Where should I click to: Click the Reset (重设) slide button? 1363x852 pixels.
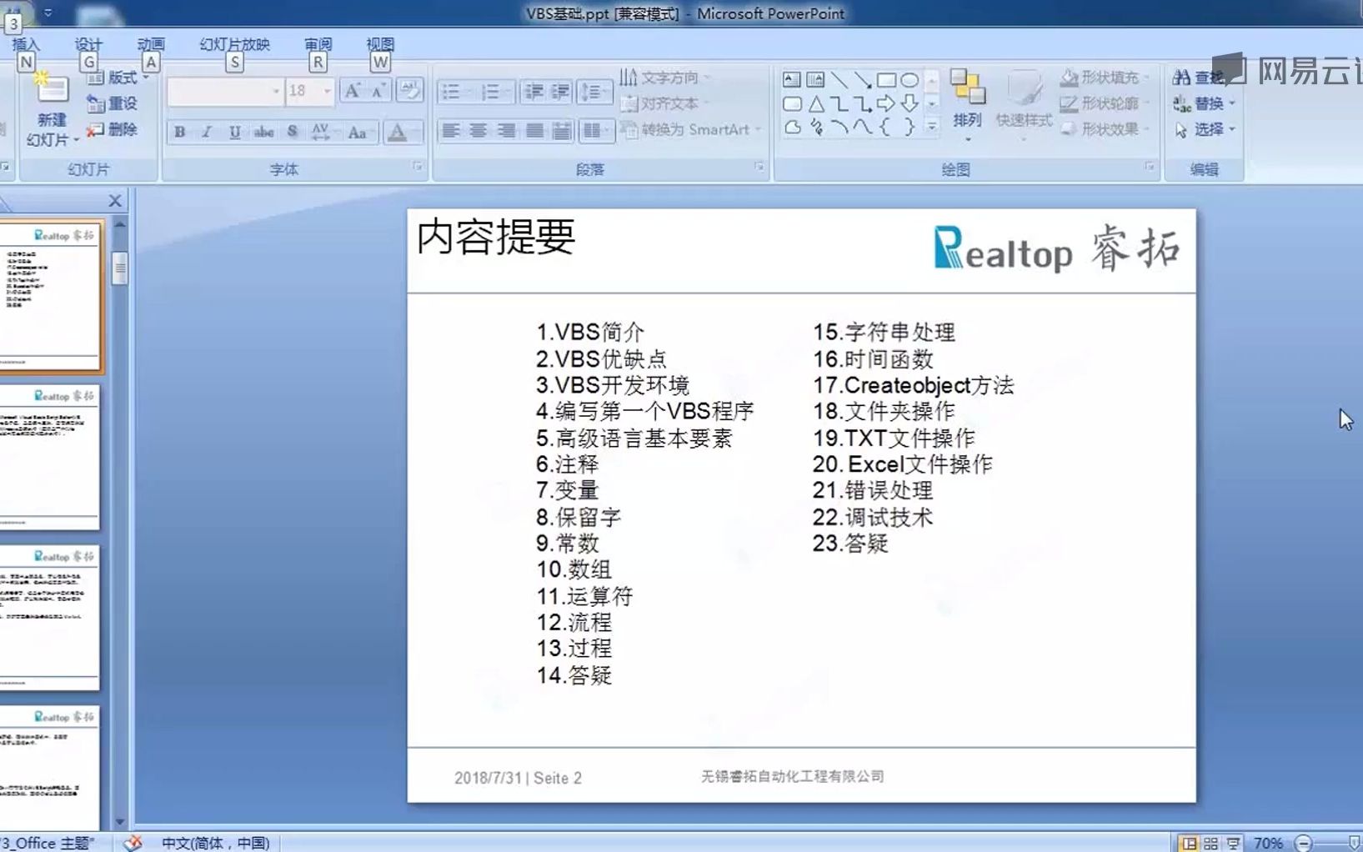pos(113,103)
